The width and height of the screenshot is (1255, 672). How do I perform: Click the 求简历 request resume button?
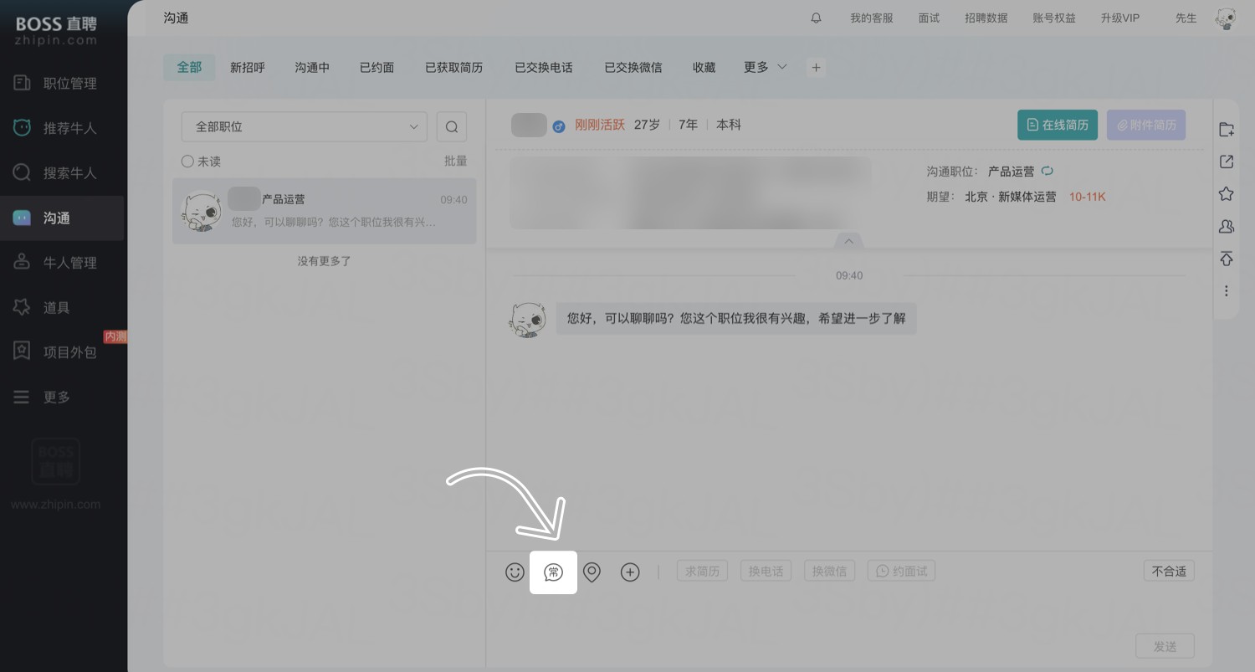(x=702, y=572)
